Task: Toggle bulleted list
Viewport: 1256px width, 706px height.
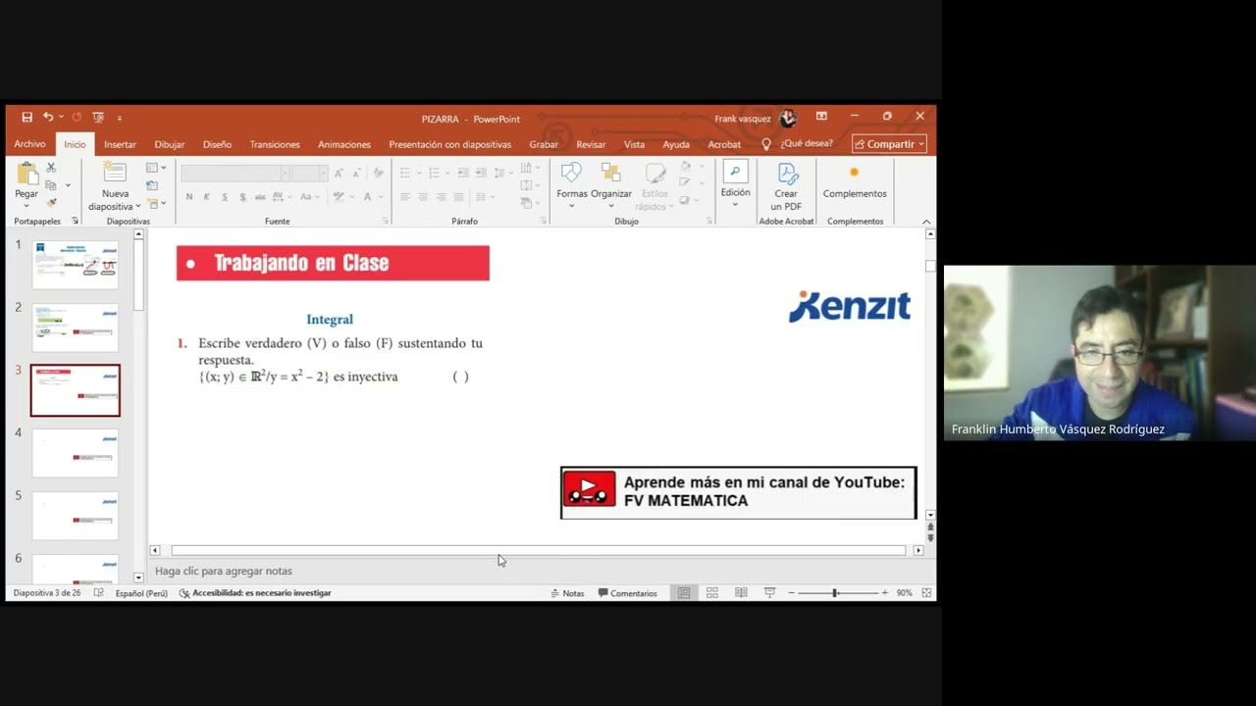Action: [407, 173]
